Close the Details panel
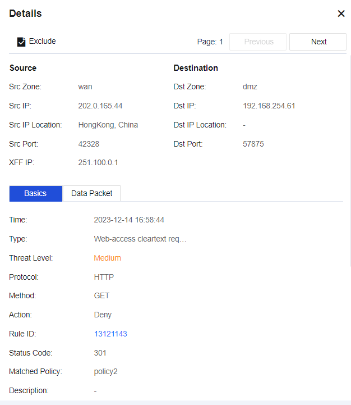351x405 pixels. coord(341,13)
